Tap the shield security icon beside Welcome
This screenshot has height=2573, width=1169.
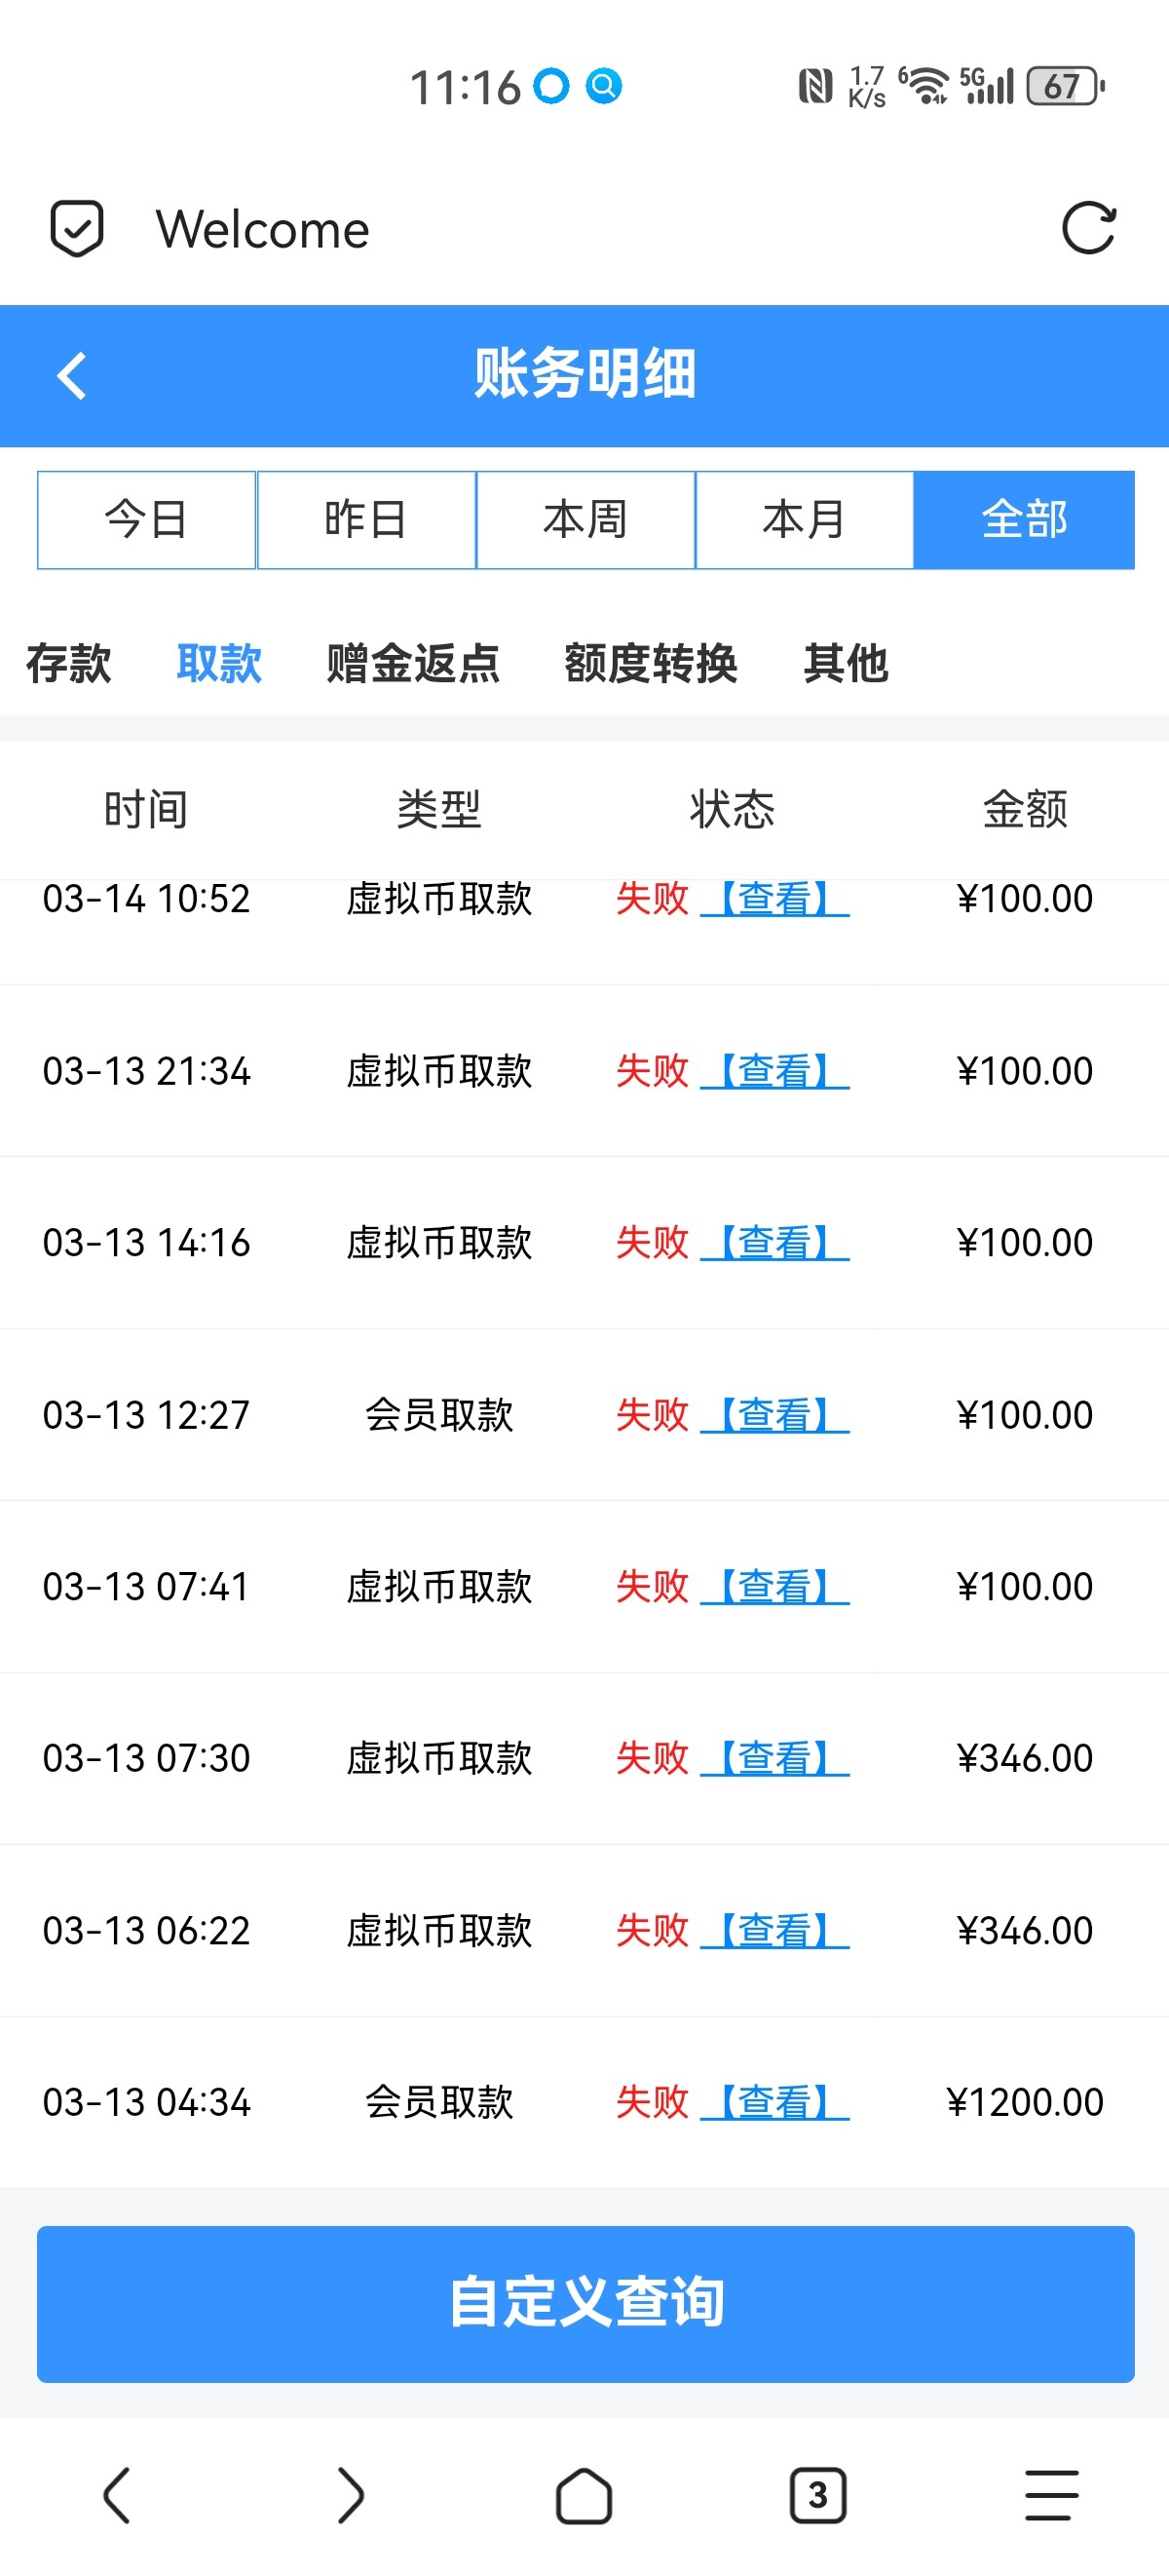coord(77,229)
